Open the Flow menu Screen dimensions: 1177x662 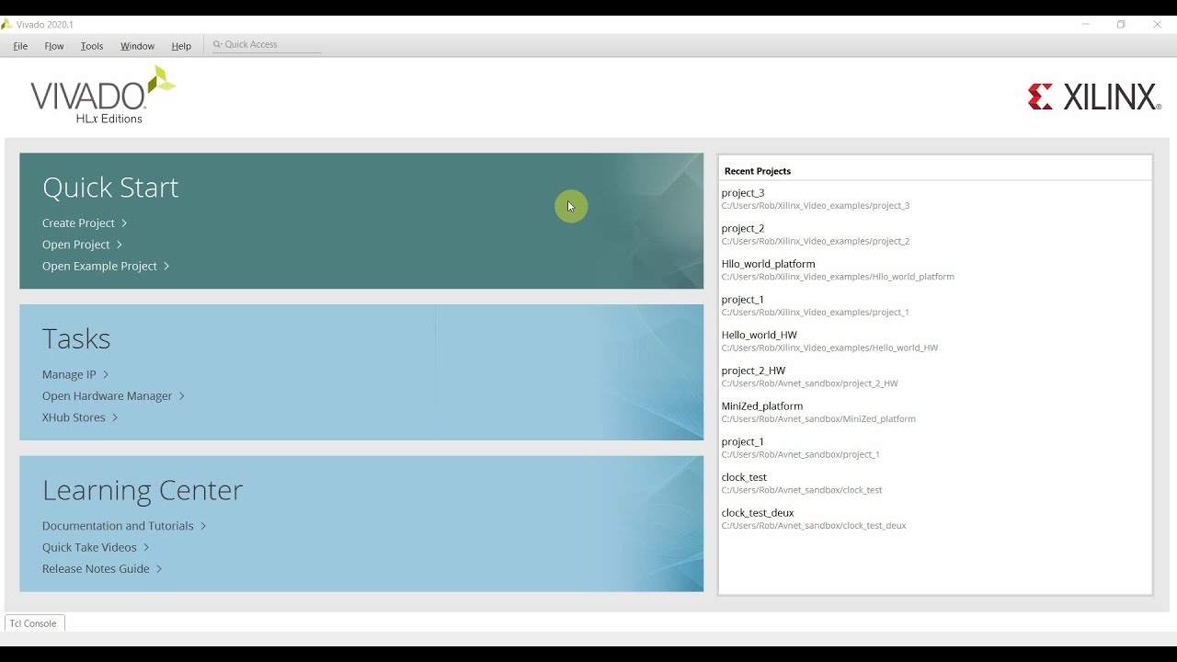click(54, 46)
